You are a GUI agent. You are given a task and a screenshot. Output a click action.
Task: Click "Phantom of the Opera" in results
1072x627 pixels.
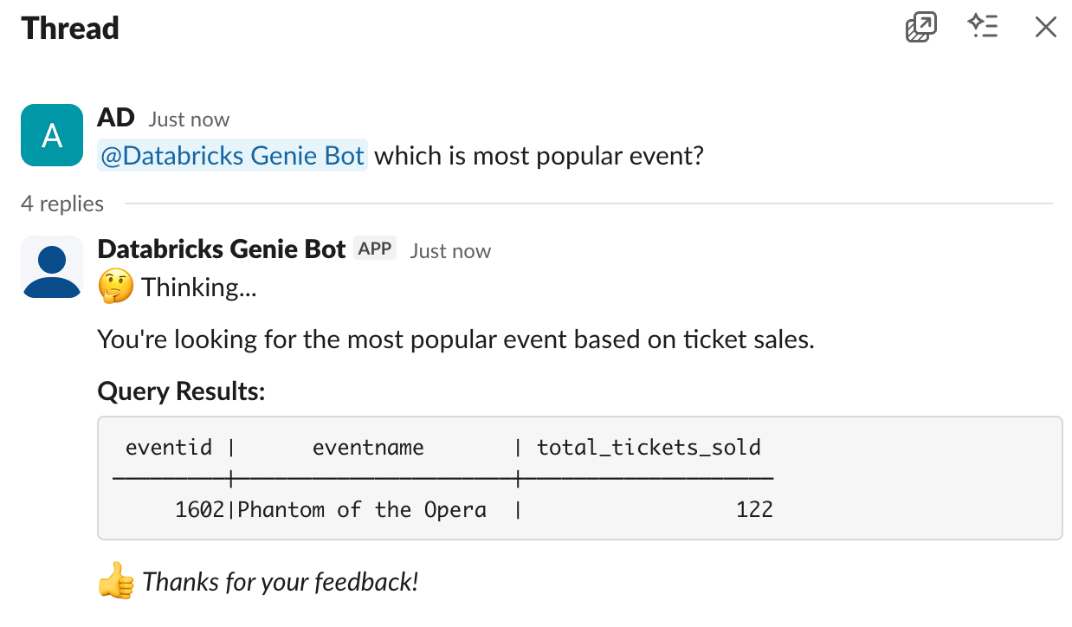362,509
